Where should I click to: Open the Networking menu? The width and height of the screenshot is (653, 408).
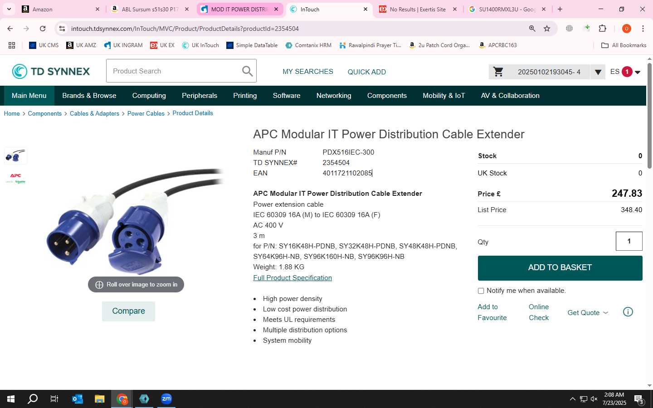coord(334,96)
